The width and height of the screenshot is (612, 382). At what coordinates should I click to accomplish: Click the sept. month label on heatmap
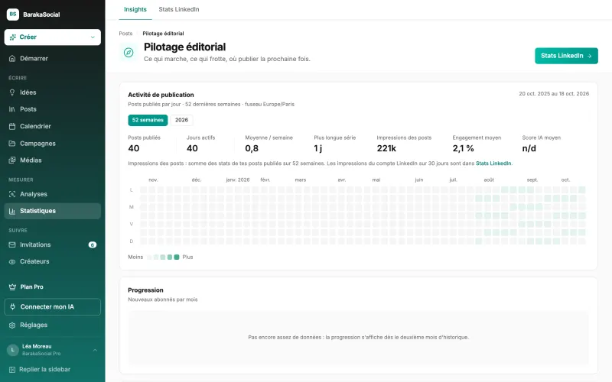coord(532,180)
